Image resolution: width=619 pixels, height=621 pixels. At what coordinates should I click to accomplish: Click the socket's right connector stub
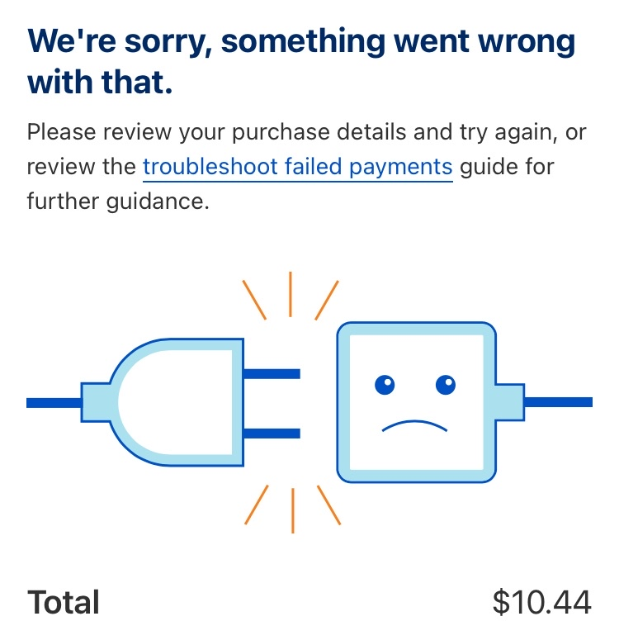click(510, 402)
